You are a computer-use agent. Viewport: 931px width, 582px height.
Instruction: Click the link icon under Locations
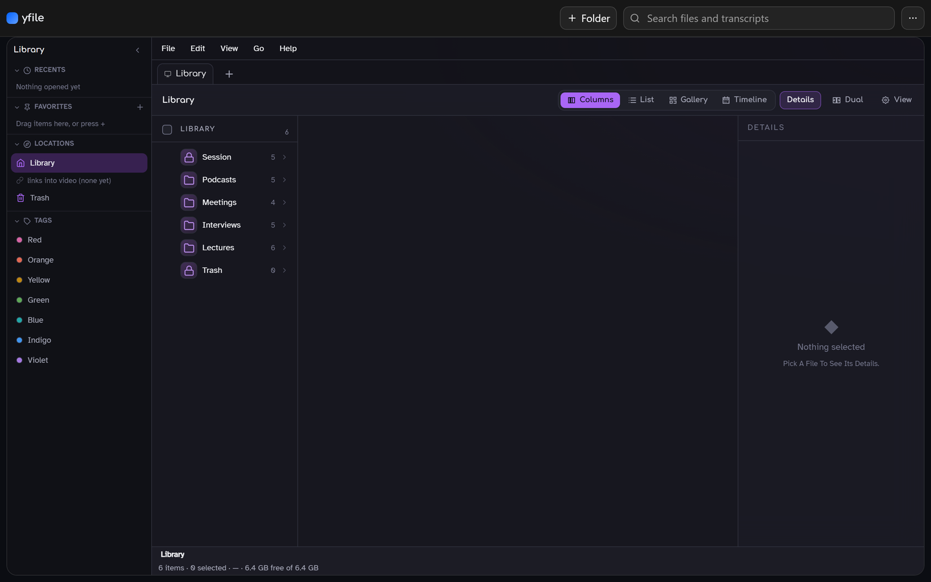click(20, 180)
